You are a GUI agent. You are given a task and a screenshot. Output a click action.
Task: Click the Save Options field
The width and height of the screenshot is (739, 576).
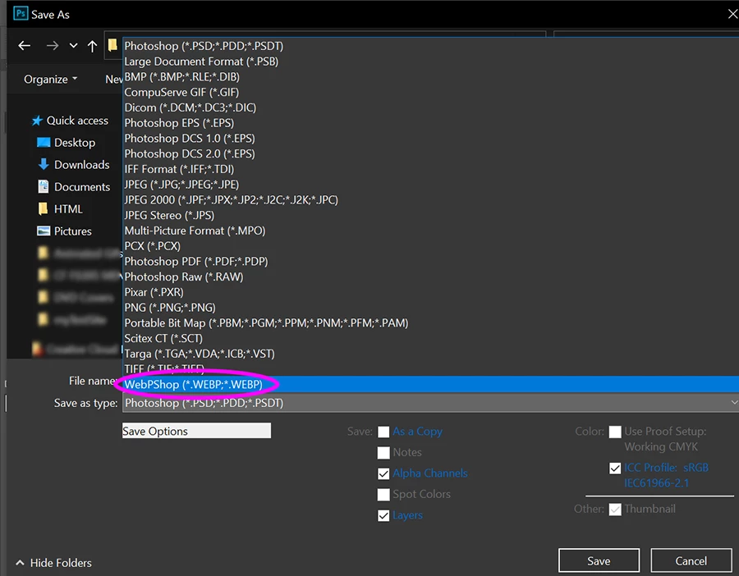pos(196,431)
